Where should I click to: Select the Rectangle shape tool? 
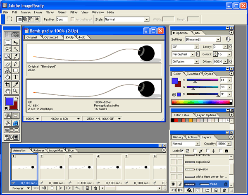pos(16,70)
